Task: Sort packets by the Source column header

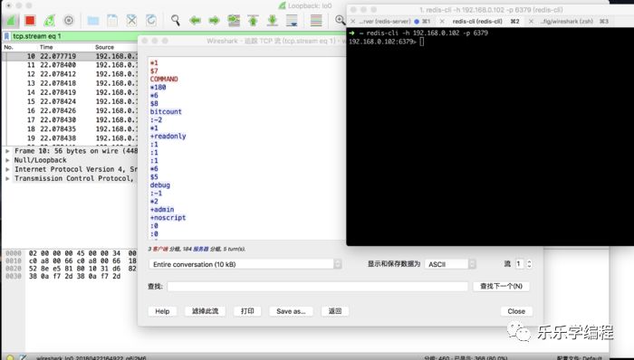Action: (x=104, y=47)
